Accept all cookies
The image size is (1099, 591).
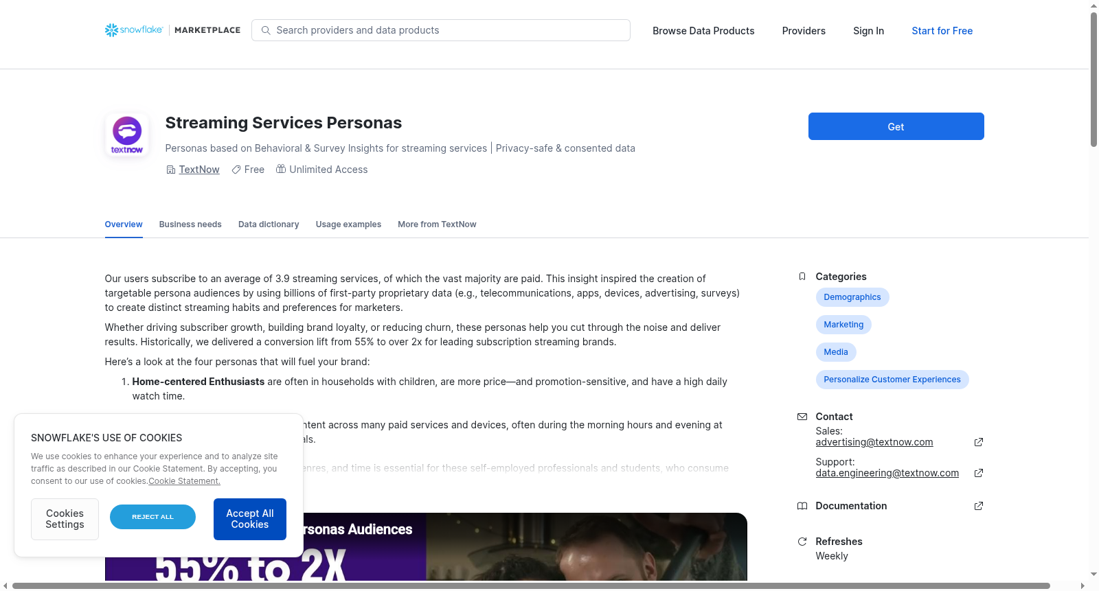(250, 519)
